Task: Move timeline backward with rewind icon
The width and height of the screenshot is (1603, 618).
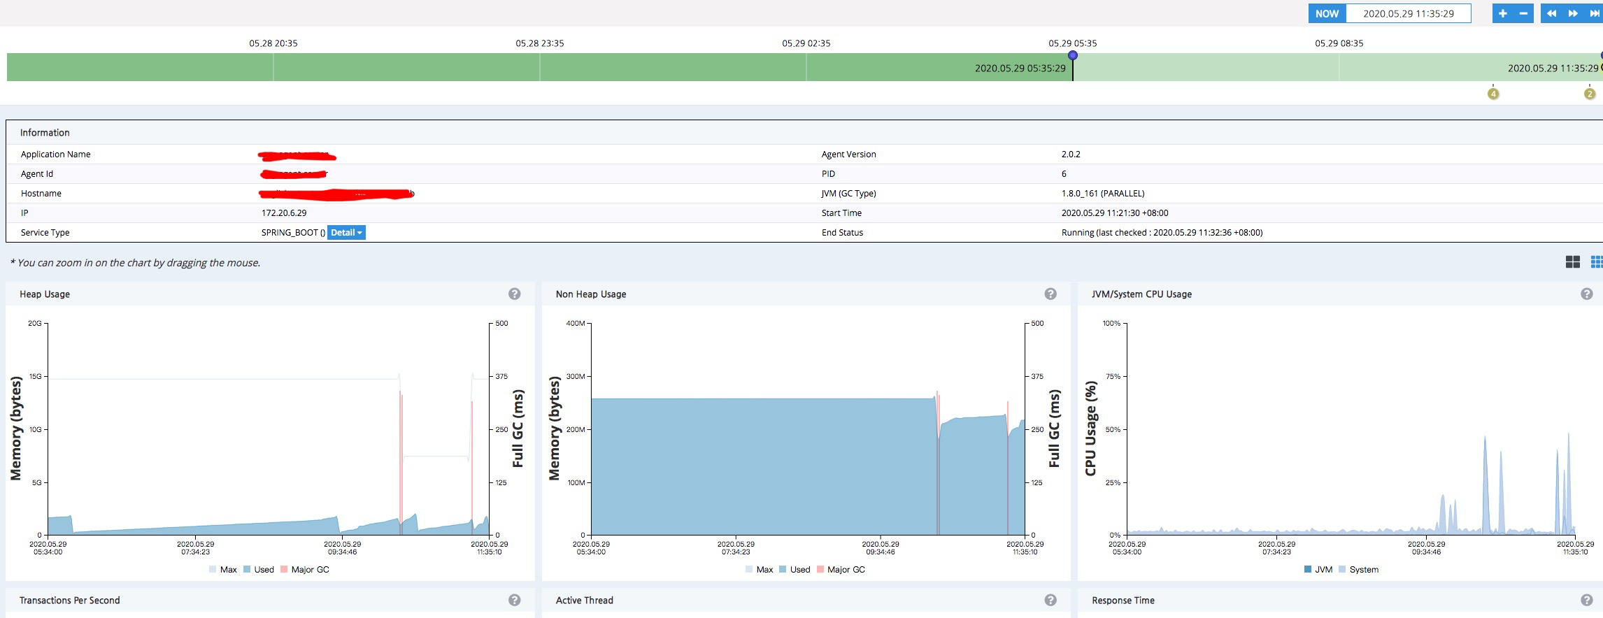Action: 1551,13
